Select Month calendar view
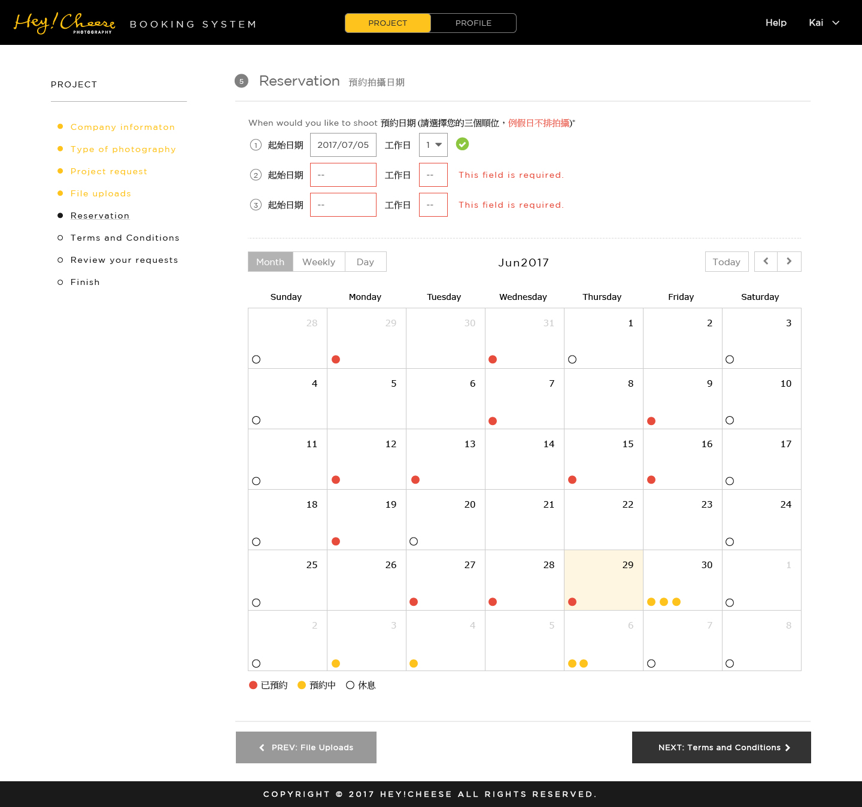 pyautogui.click(x=271, y=262)
